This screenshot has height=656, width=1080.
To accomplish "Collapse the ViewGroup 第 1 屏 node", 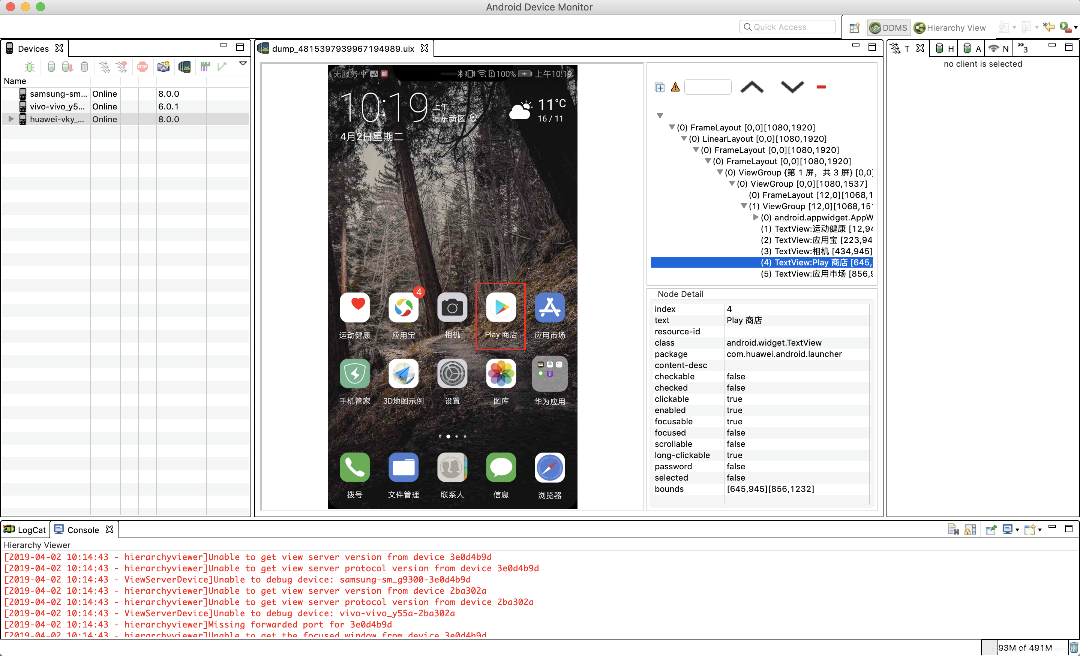I will point(719,172).
